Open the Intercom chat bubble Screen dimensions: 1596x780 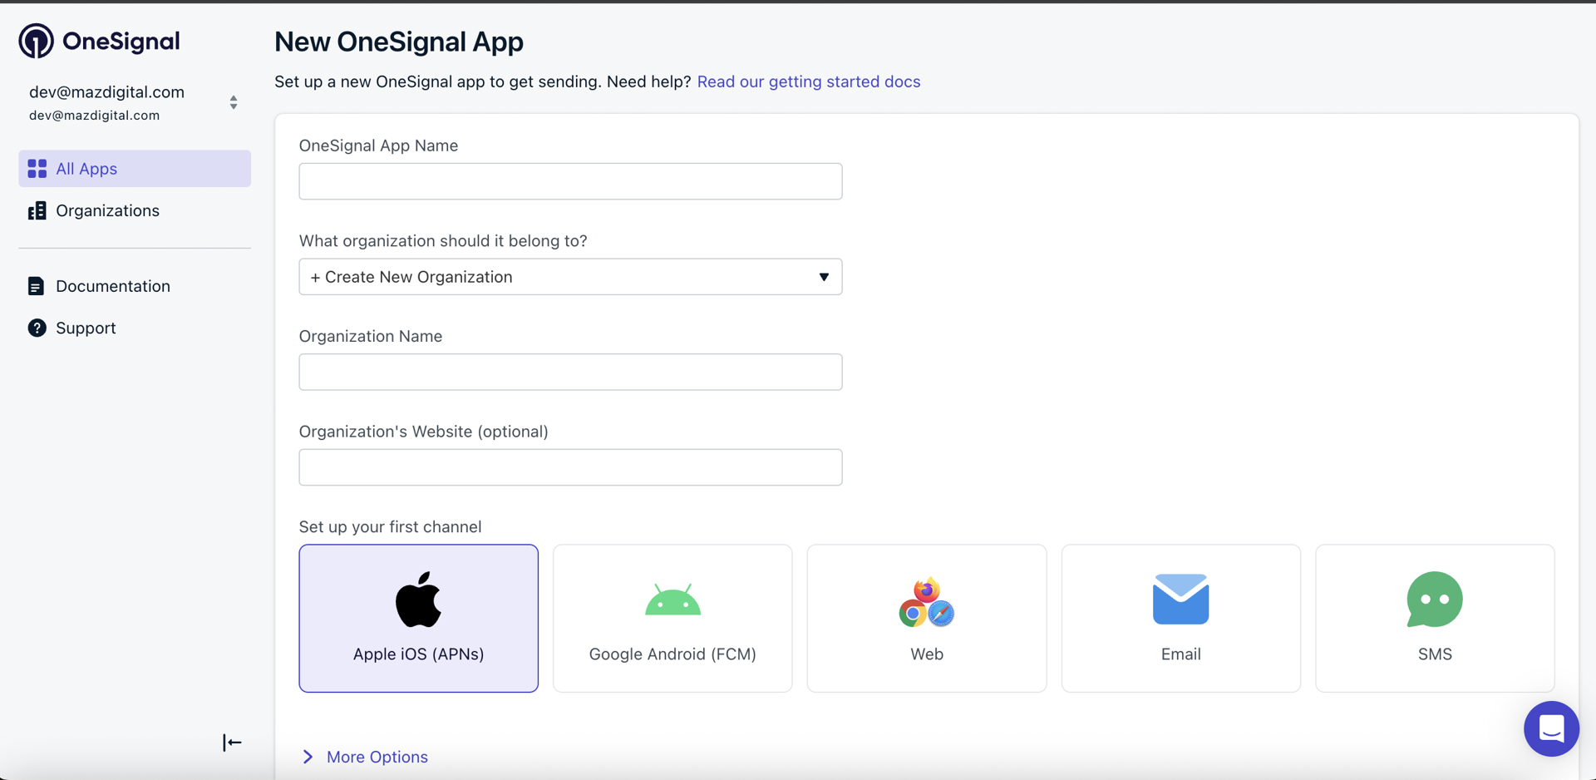tap(1551, 728)
